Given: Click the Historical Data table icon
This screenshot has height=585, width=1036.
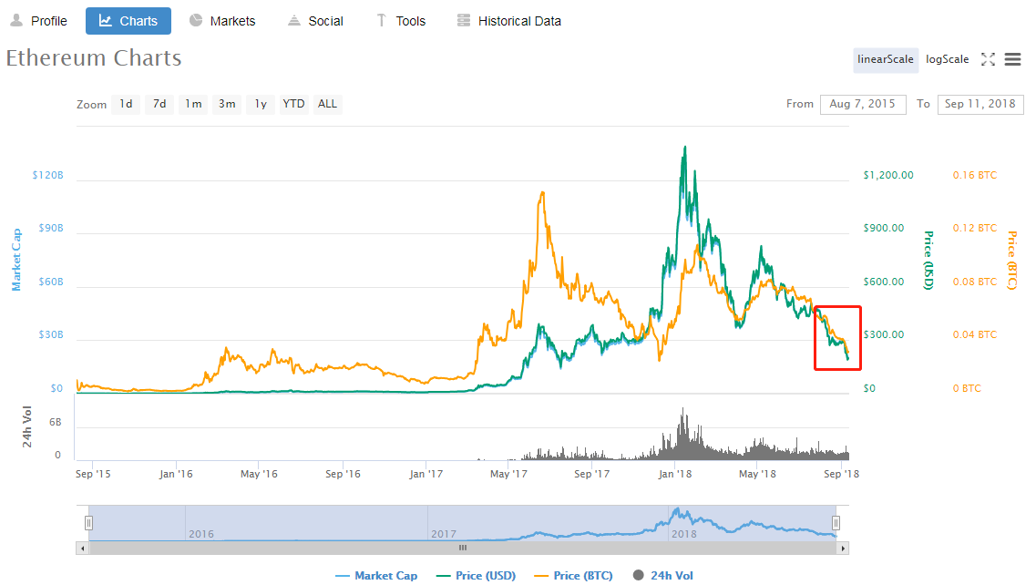Looking at the screenshot, I should [x=464, y=20].
